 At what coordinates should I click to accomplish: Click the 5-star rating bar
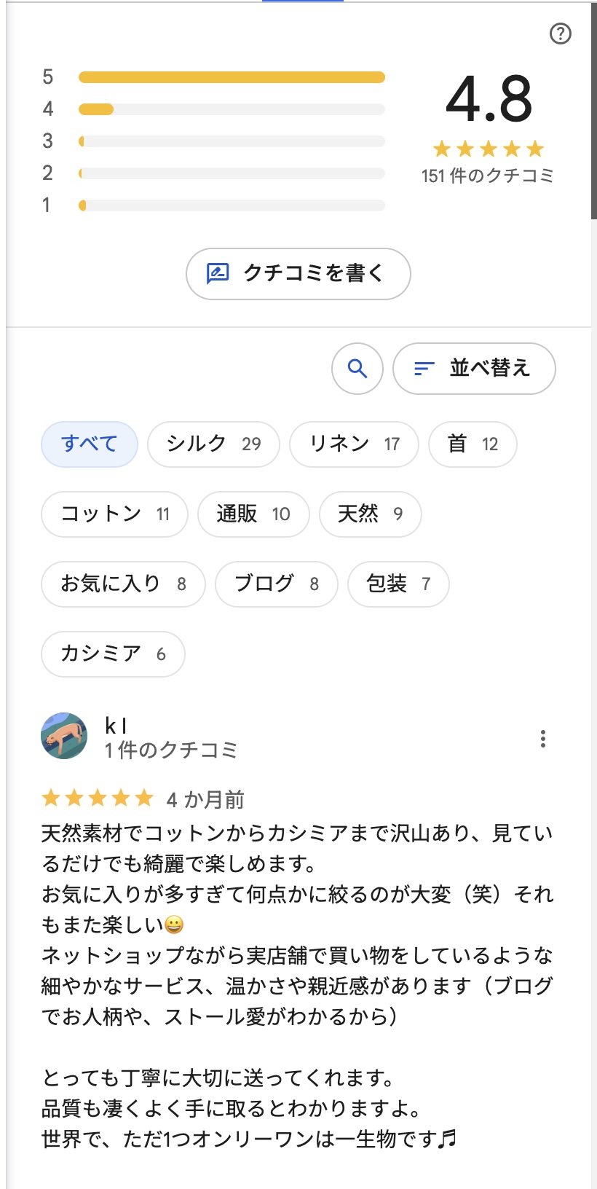click(x=232, y=77)
